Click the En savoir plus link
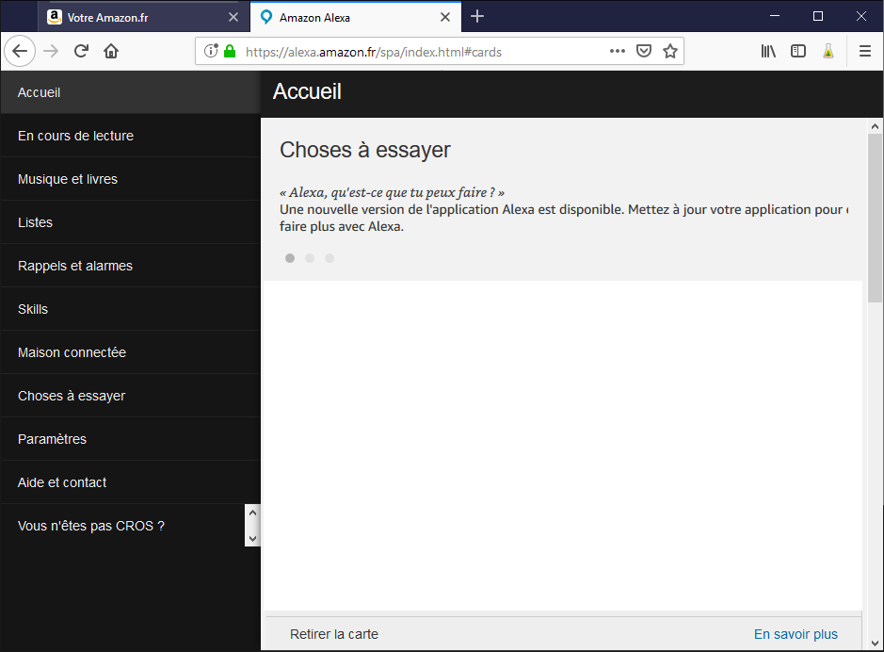884x652 pixels. pos(796,634)
